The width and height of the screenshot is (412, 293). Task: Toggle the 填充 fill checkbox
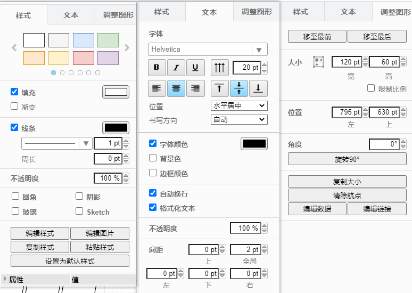14,92
